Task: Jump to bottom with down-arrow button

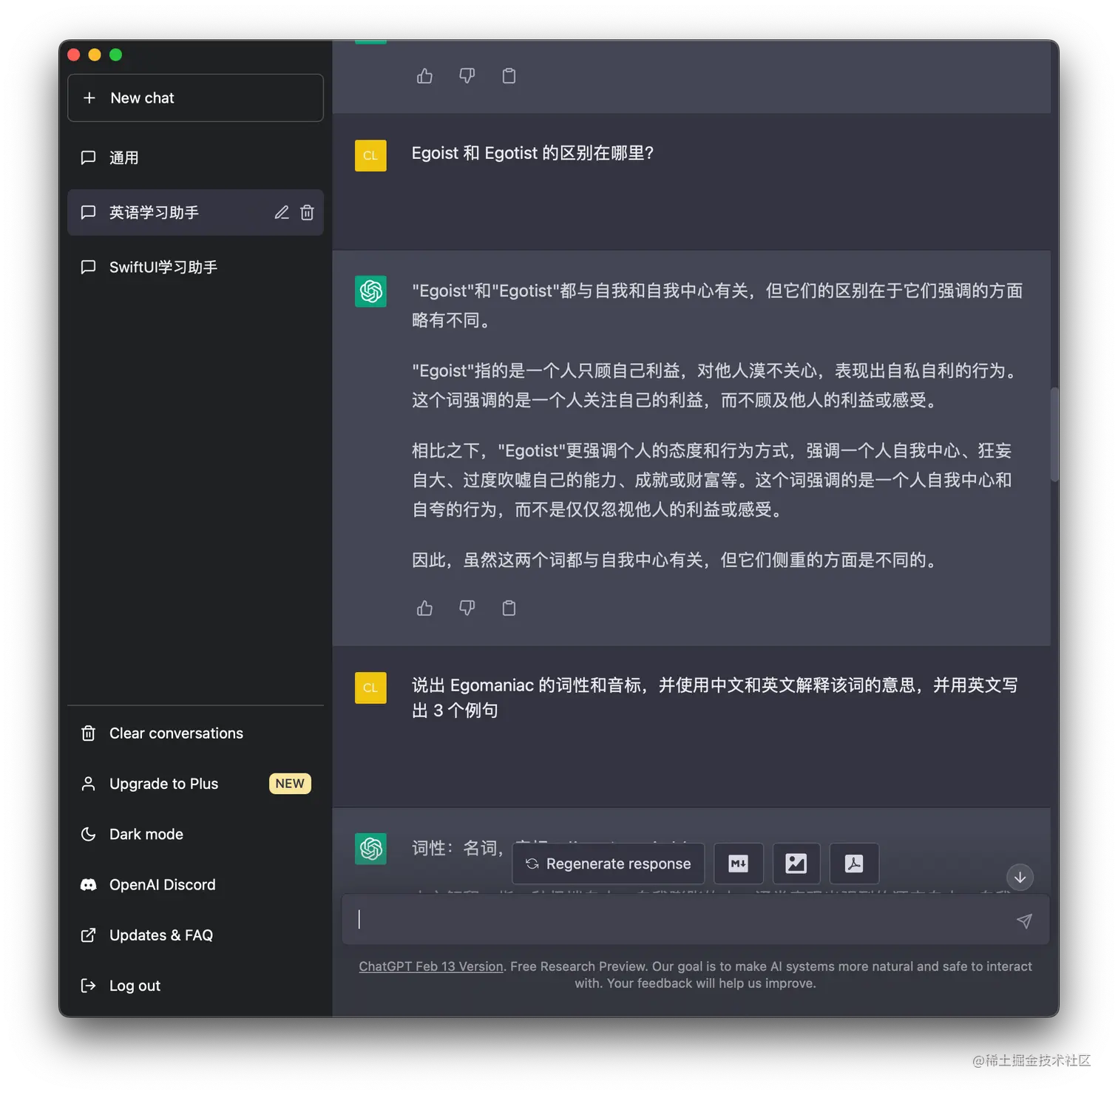Action: (1020, 877)
